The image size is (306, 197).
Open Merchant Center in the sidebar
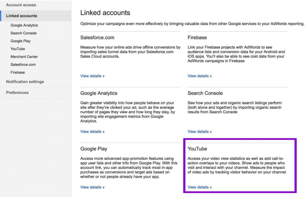click(24, 57)
